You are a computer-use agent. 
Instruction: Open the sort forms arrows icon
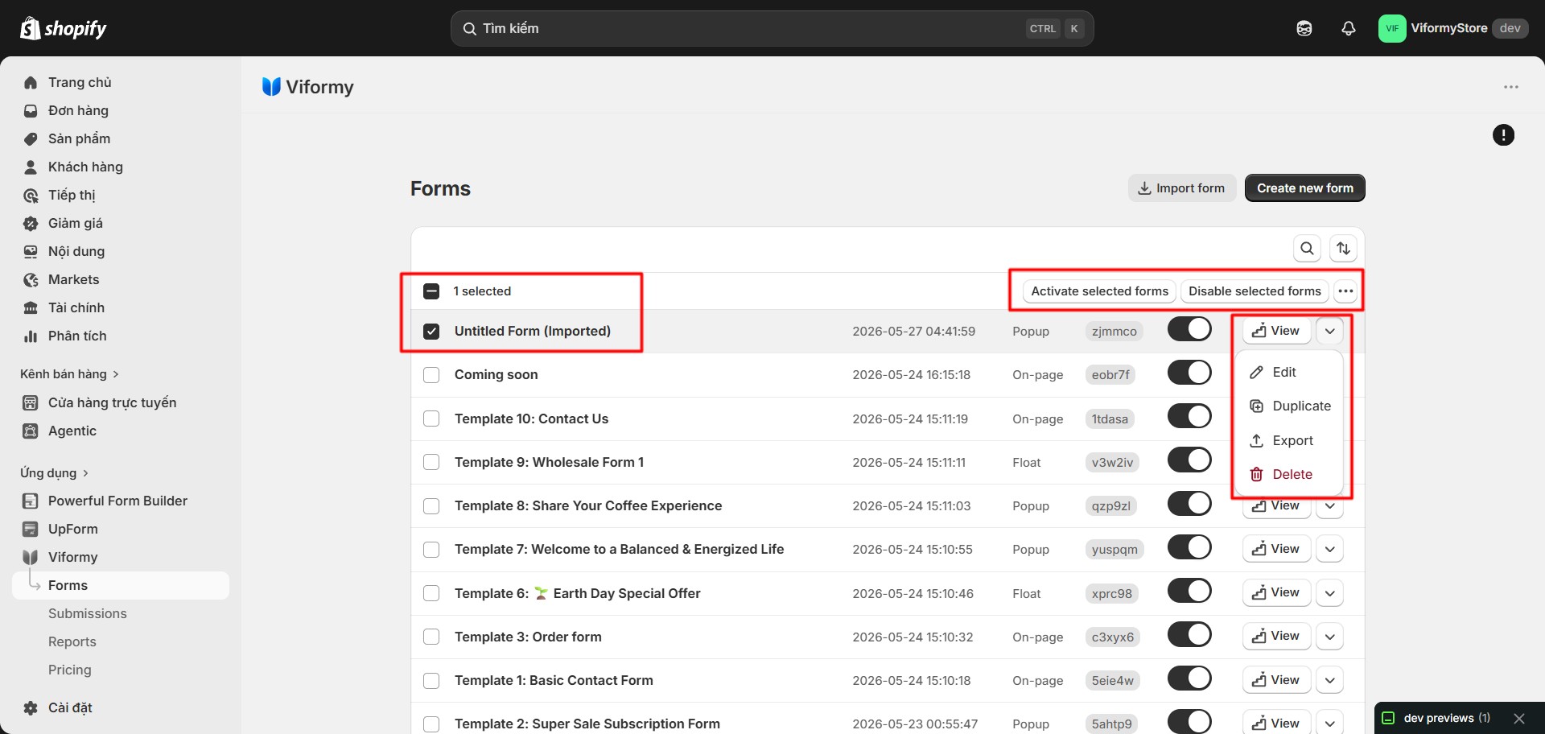(1344, 249)
